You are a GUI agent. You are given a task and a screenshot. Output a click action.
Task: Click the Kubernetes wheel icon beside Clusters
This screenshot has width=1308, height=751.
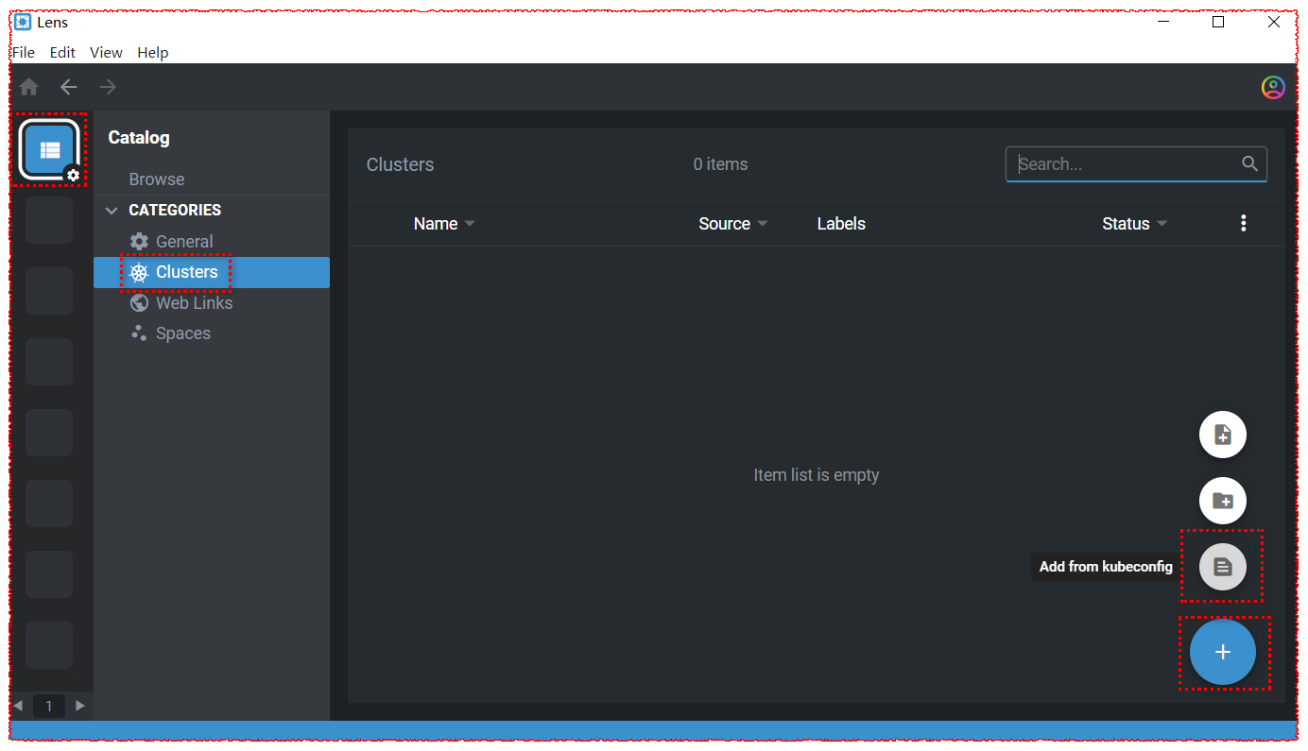(139, 272)
